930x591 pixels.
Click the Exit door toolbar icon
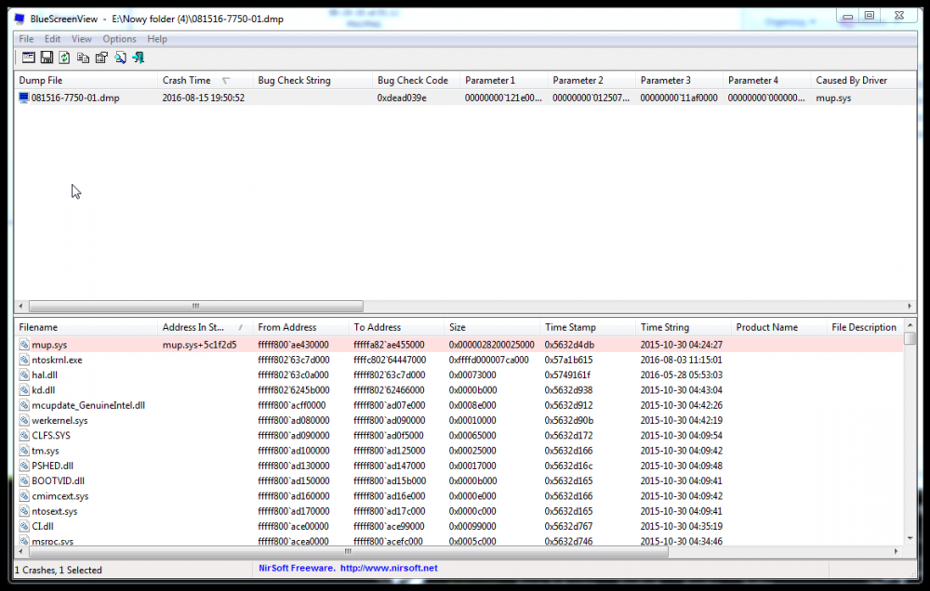coord(139,58)
